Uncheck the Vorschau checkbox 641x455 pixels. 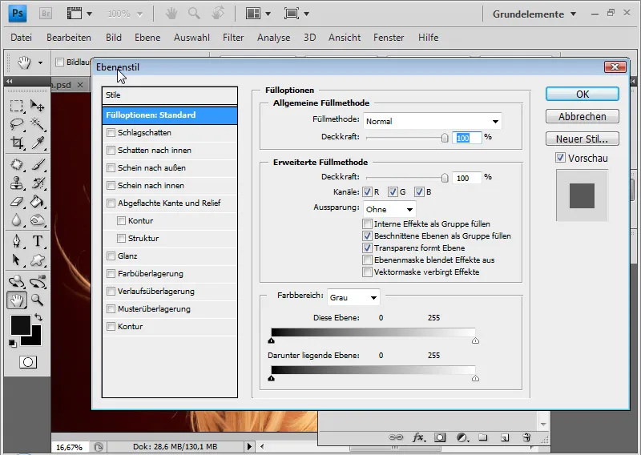pos(560,158)
